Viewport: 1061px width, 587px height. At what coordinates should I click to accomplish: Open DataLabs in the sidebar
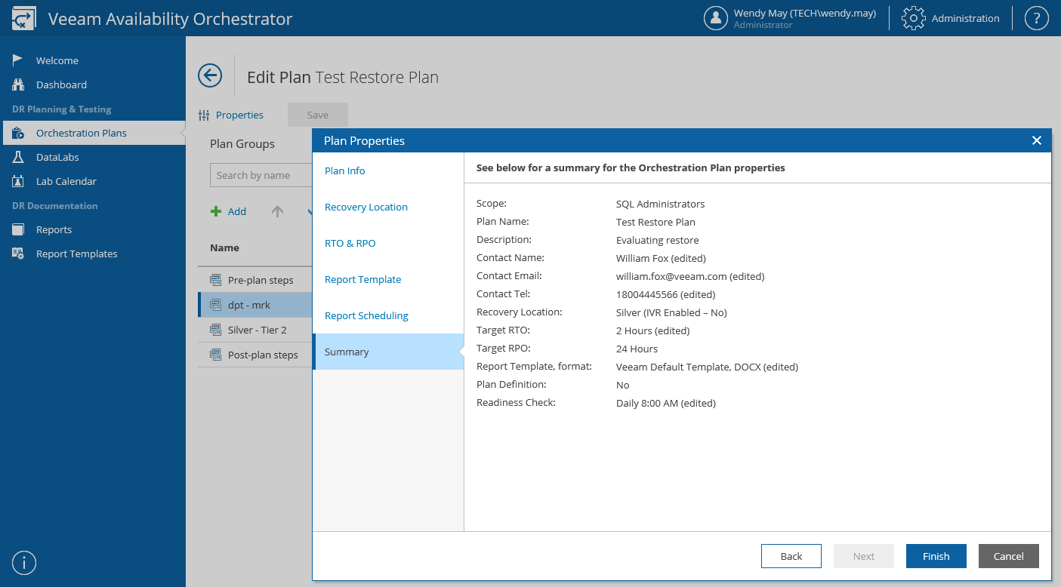point(57,157)
